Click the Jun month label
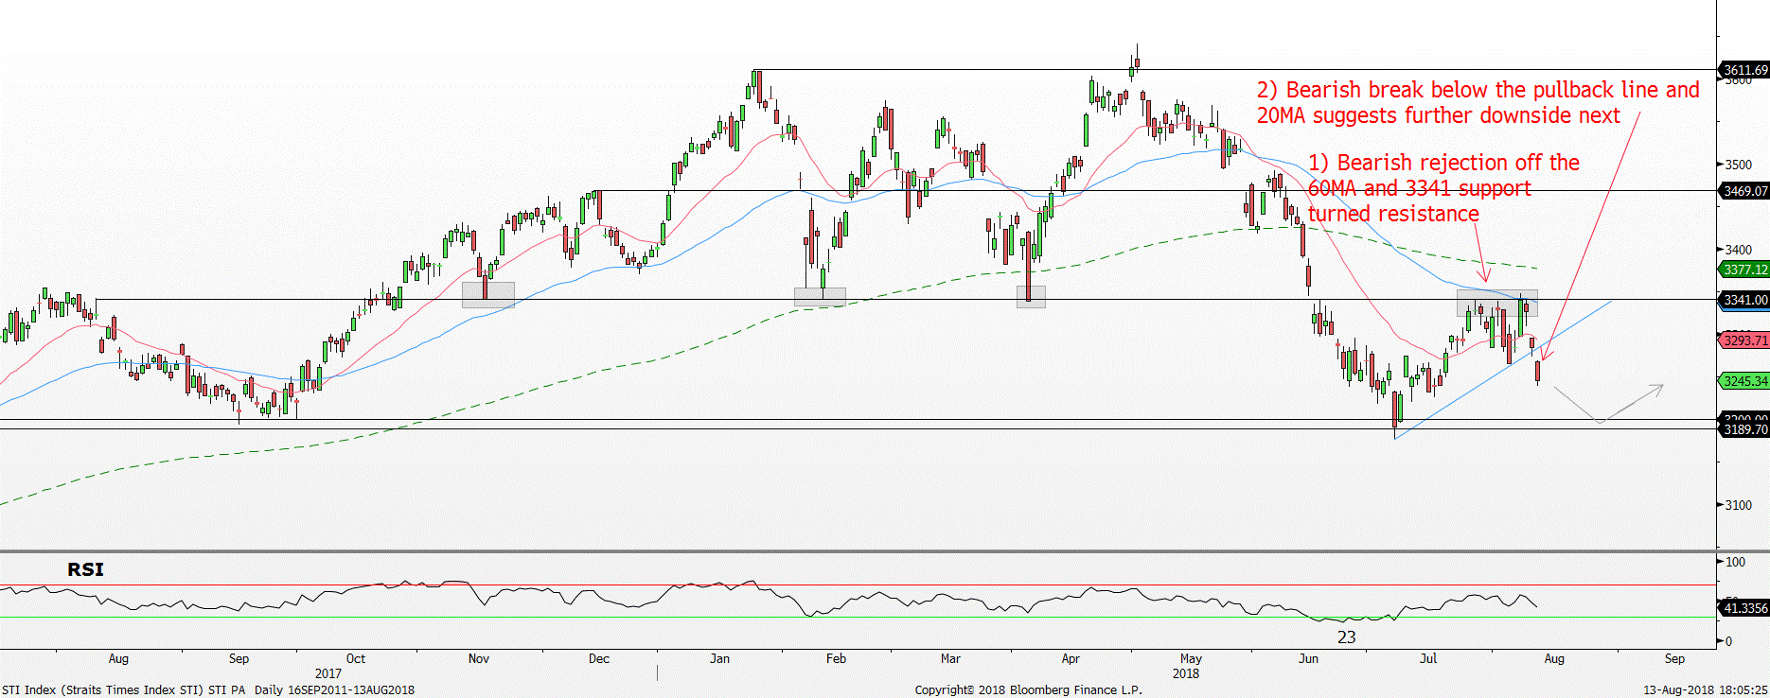Viewport: 1770px width, 698px height. 1308,658
